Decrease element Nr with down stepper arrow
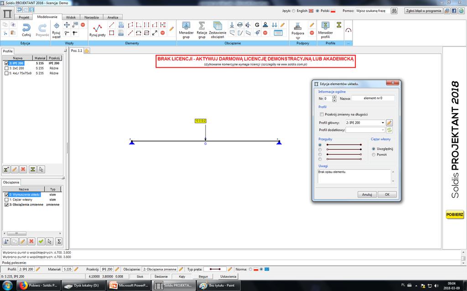 334,100
